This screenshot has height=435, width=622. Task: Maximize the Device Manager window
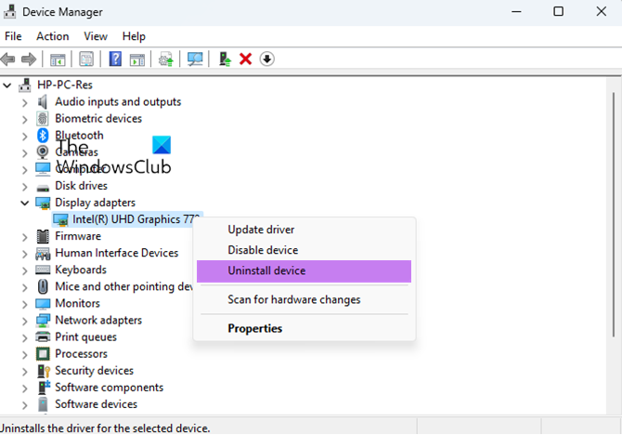558,11
